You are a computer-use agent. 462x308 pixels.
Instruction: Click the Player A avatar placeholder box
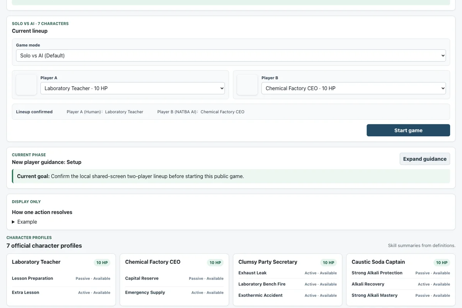pos(26,85)
